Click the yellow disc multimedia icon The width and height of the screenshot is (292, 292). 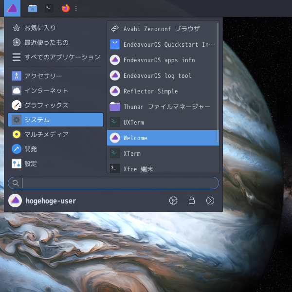point(17,134)
